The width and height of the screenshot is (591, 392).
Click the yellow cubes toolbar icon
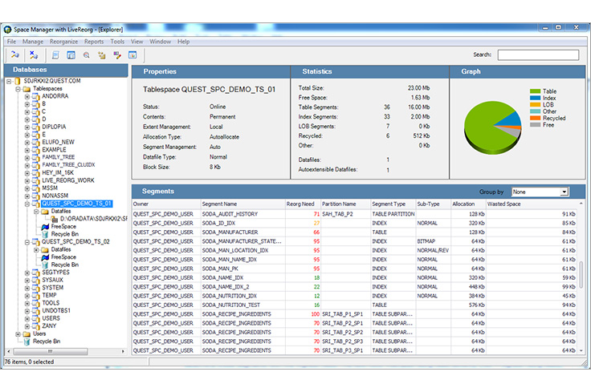pyautogui.click(x=102, y=55)
